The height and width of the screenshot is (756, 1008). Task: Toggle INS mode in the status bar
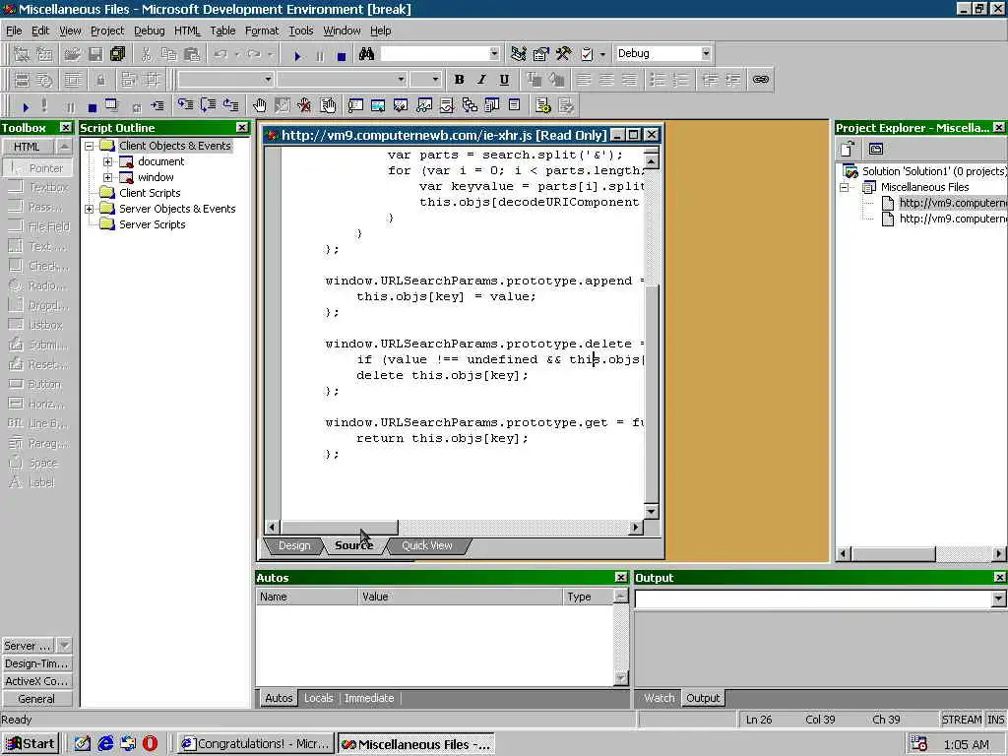(995, 720)
